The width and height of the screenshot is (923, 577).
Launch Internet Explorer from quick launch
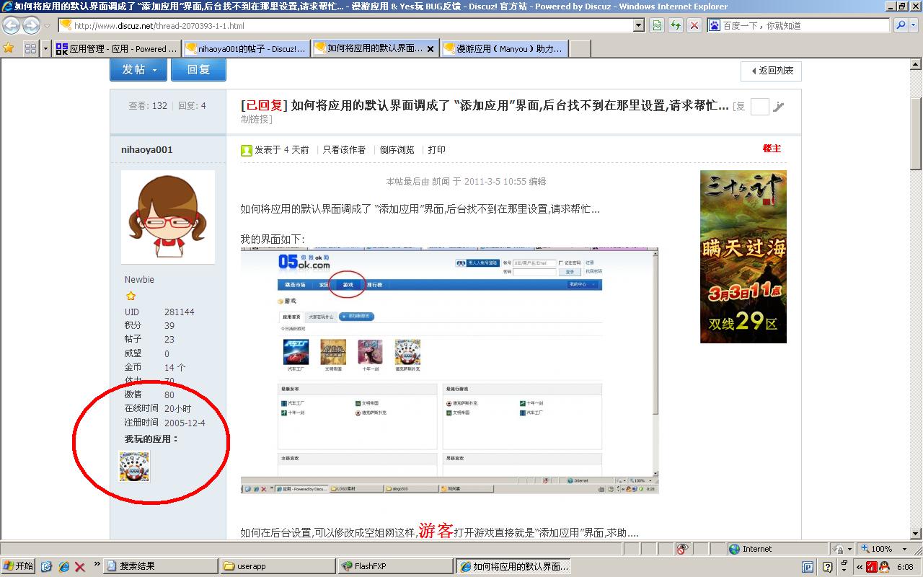[x=63, y=567]
